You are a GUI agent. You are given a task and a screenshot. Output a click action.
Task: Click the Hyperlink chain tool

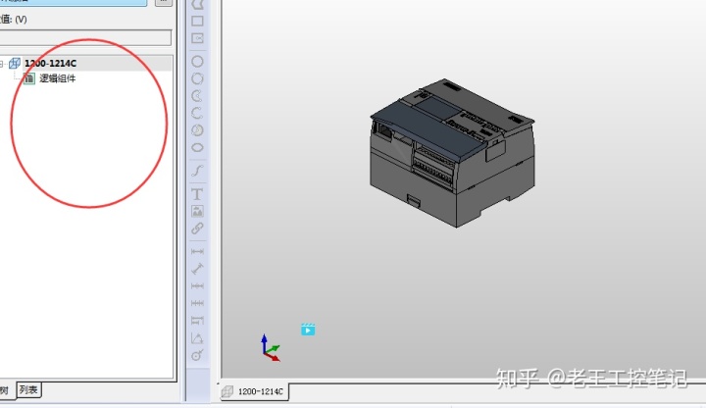pyautogui.click(x=197, y=229)
